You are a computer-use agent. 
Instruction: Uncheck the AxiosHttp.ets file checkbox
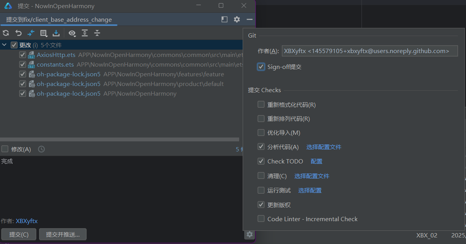22,55
